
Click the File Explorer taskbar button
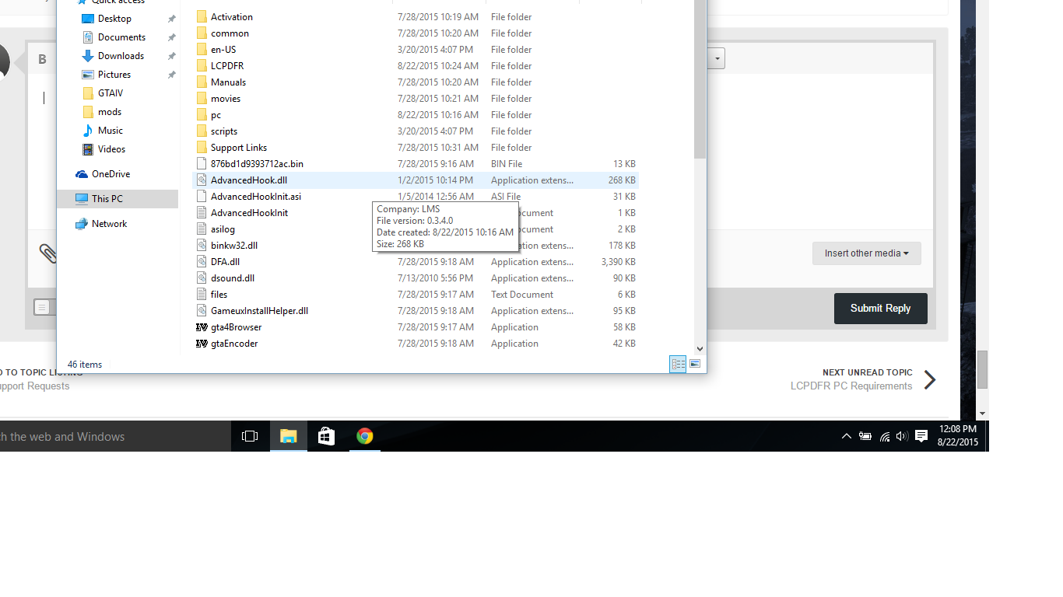[x=289, y=436]
